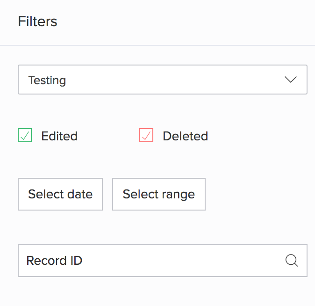The width and height of the screenshot is (315, 306).
Task: Click the Record ID placeholder text
Action: [54, 261]
